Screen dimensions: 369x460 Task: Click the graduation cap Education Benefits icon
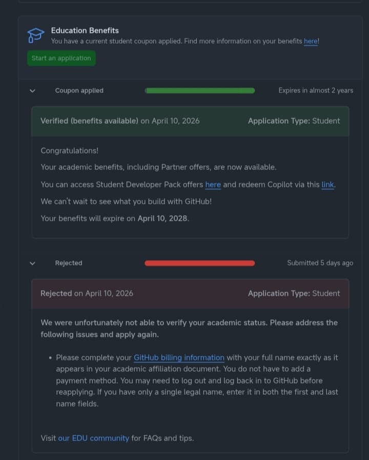pyautogui.click(x=35, y=34)
